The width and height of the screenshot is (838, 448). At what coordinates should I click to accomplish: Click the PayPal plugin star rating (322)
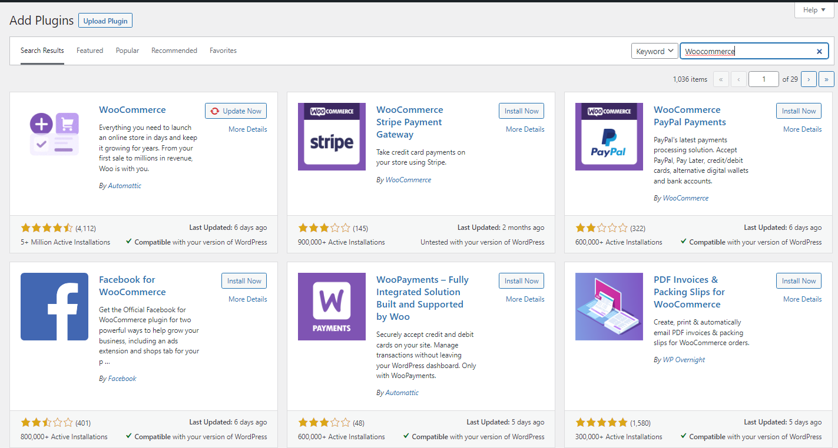(x=602, y=228)
